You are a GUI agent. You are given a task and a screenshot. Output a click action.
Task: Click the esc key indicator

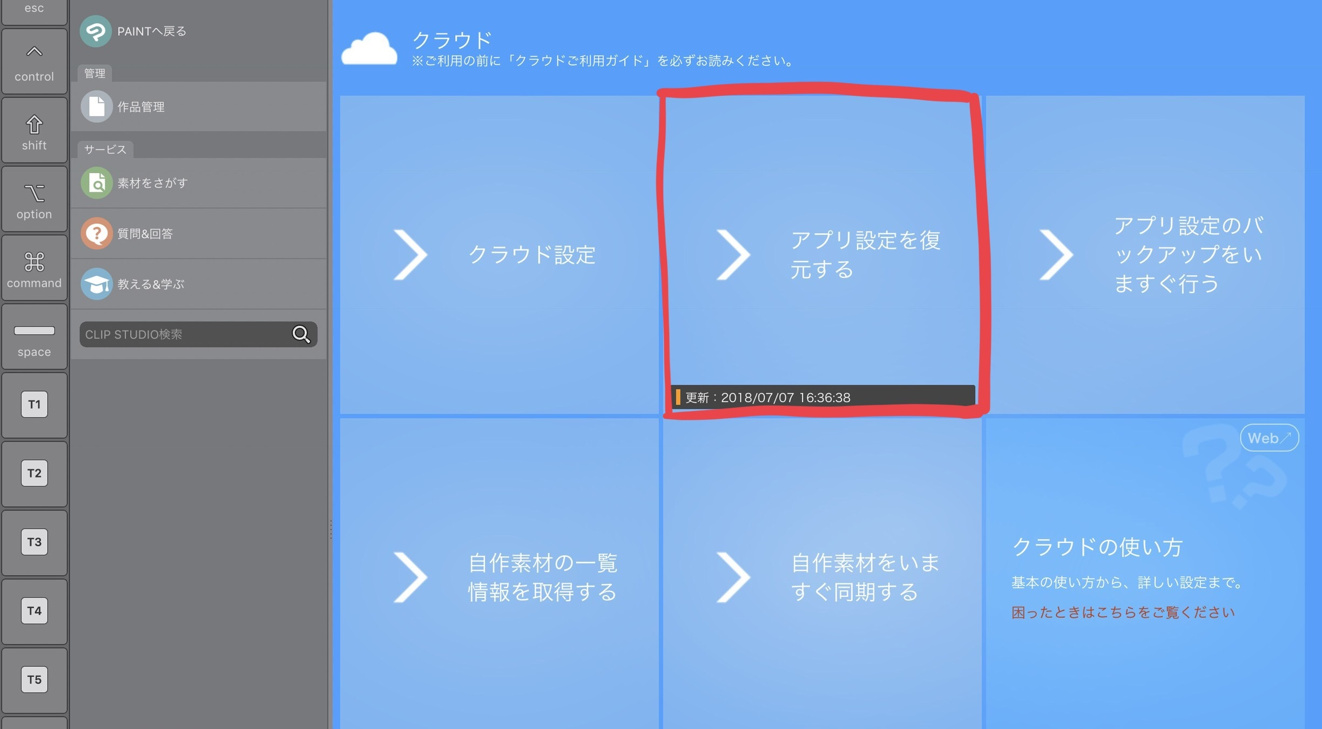click(33, 11)
